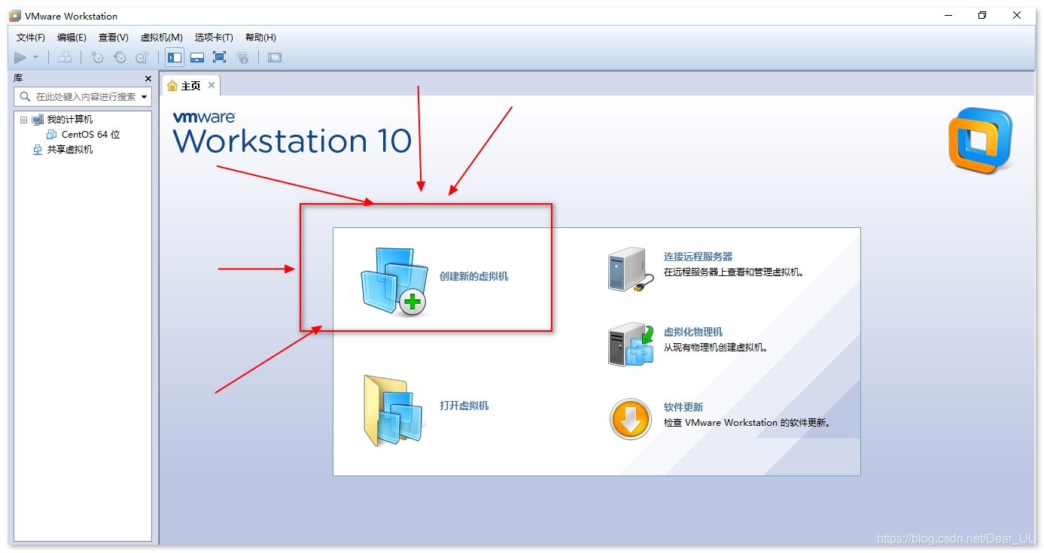The height and width of the screenshot is (553, 1044).
Task: Click the console view icon in toolbar
Action: [x=275, y=57]
